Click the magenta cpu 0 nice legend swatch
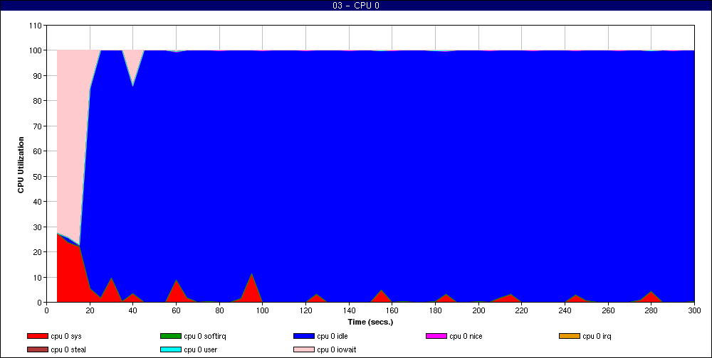This screenshot has width=712, height=358. (x=436, y=336)
